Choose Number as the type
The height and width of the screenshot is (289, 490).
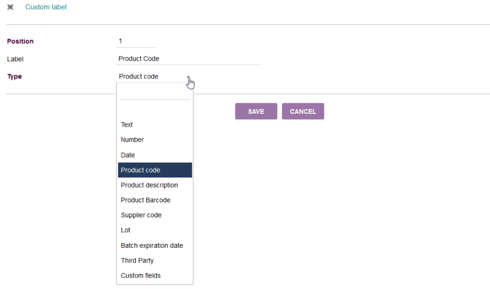click(x=133, y=140)
